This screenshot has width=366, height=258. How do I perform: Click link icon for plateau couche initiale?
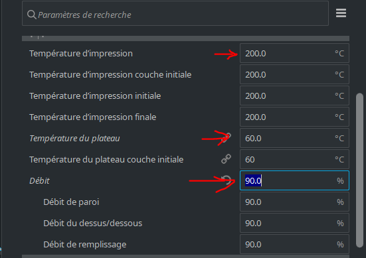tap(227, 159)
